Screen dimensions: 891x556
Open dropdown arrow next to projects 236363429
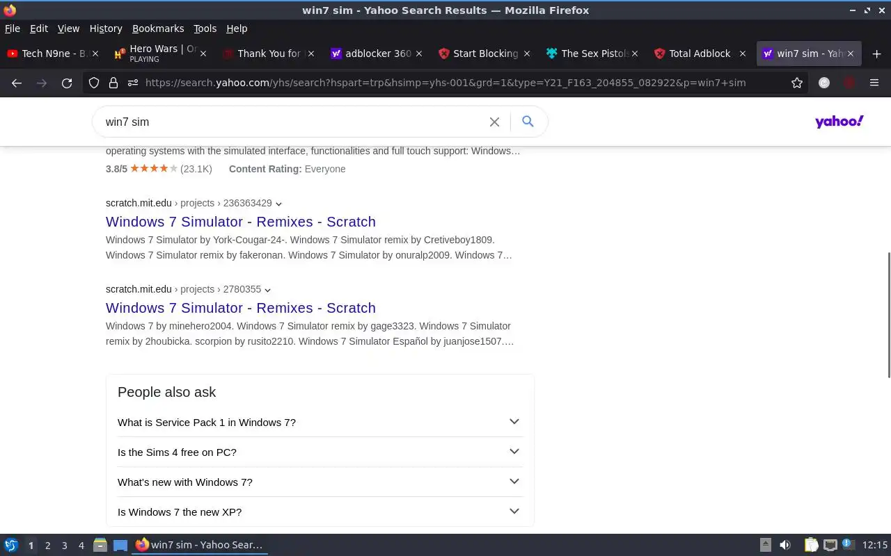click(x=278, y=204)
